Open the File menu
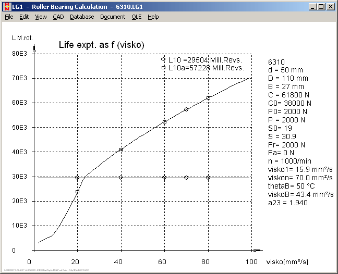 point(9,17)
